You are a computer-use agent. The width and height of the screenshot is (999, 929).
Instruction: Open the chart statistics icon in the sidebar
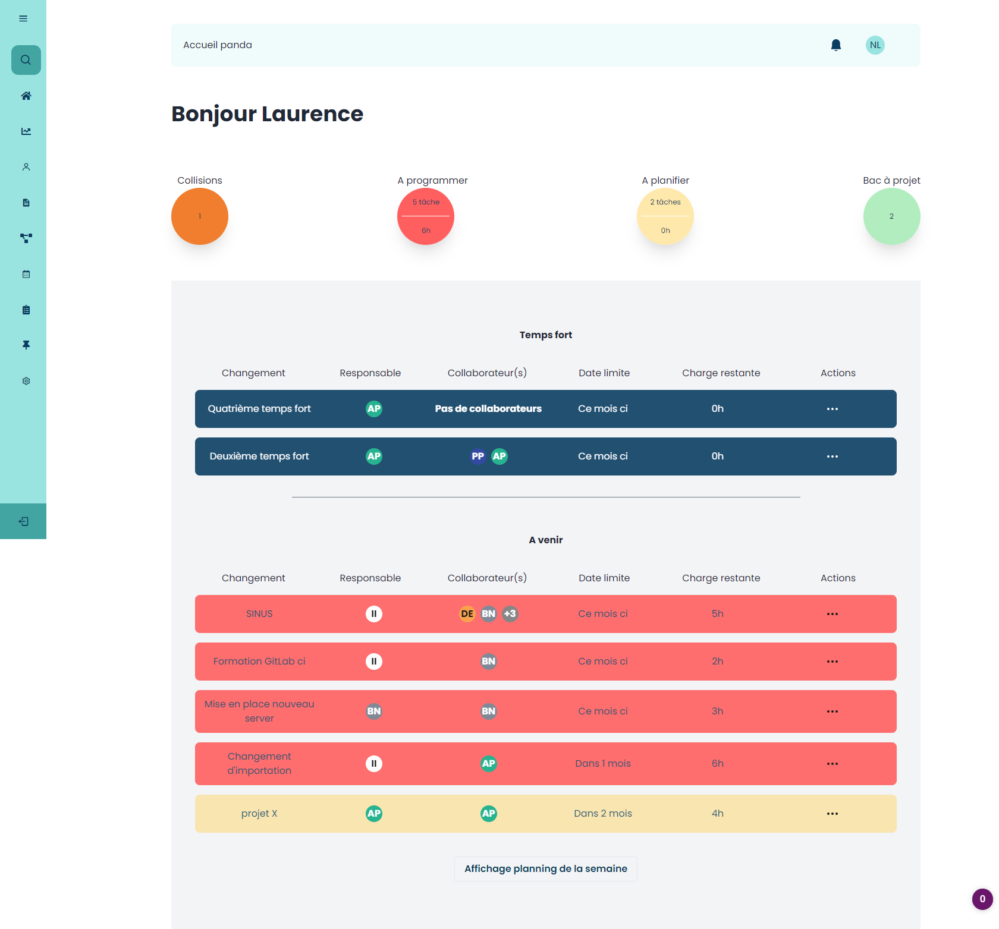[x=26, y=131]
